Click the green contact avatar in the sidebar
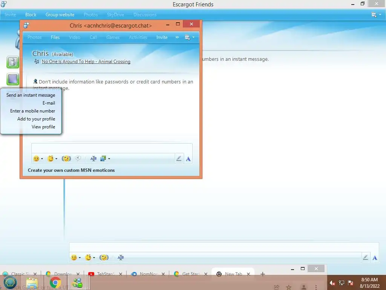This screenshot has width=386, height=290. click(x=13, y=62)
